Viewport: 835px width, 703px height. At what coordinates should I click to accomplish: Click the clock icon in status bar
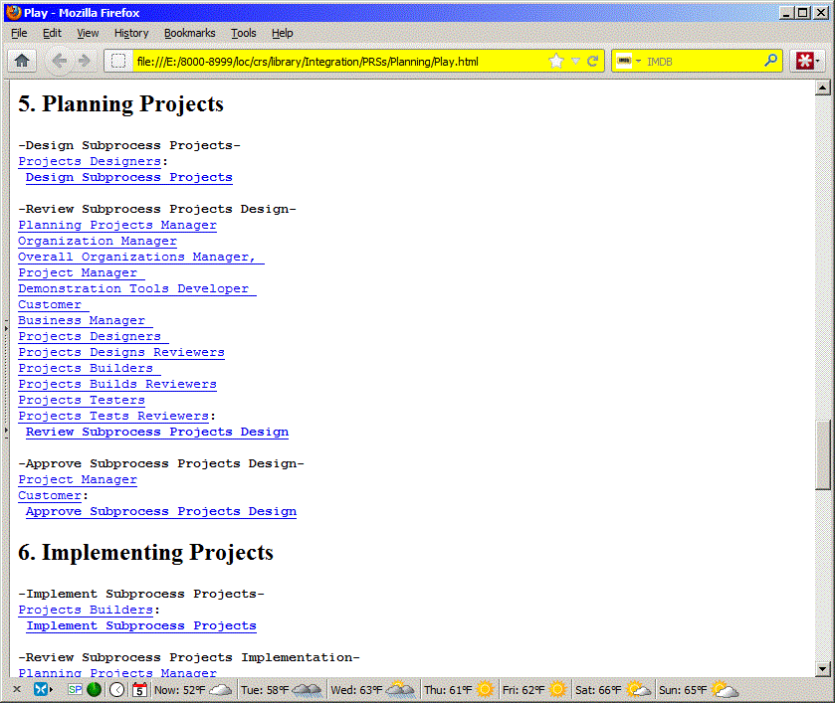click(117, 690)
